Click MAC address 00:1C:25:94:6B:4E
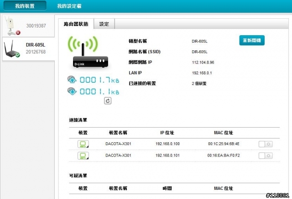Image resolution: width=292 pixels, height=199 pixels. click(224, 144)
